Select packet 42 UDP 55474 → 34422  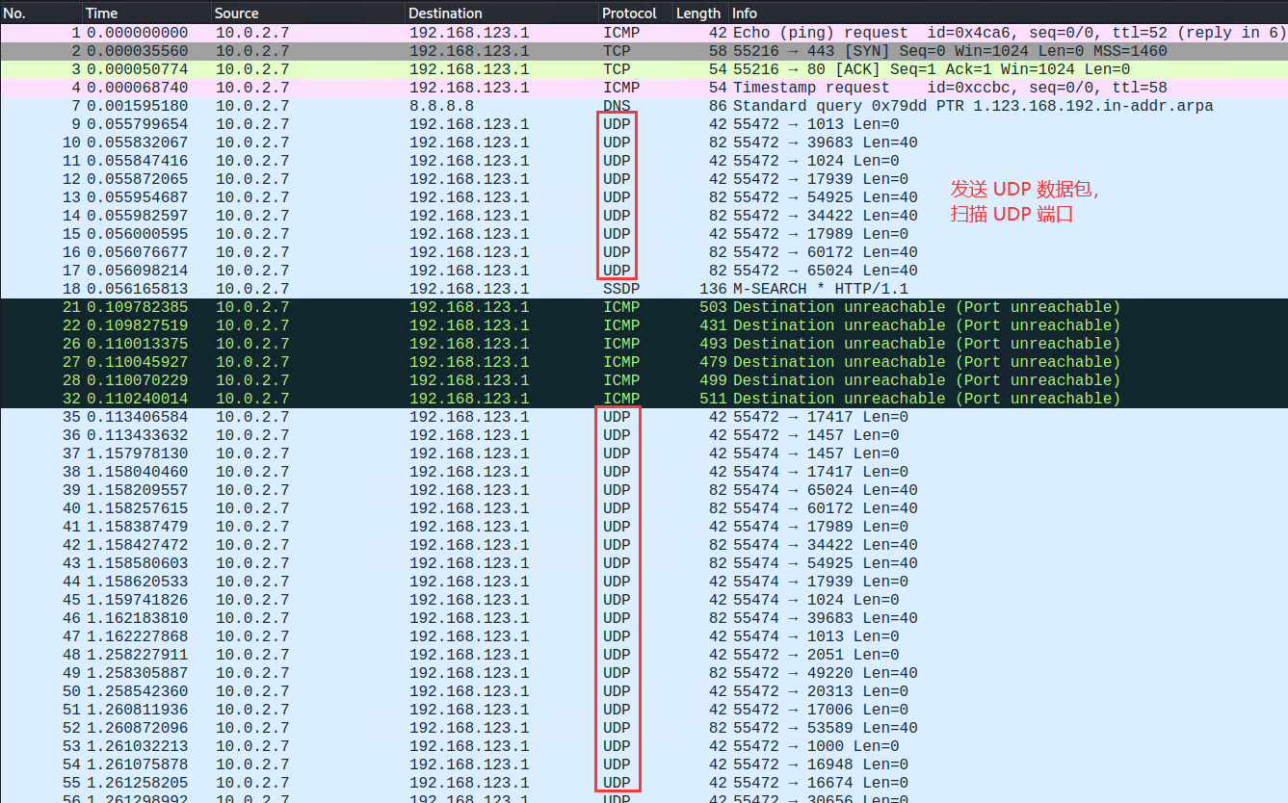tap(644, 545)
